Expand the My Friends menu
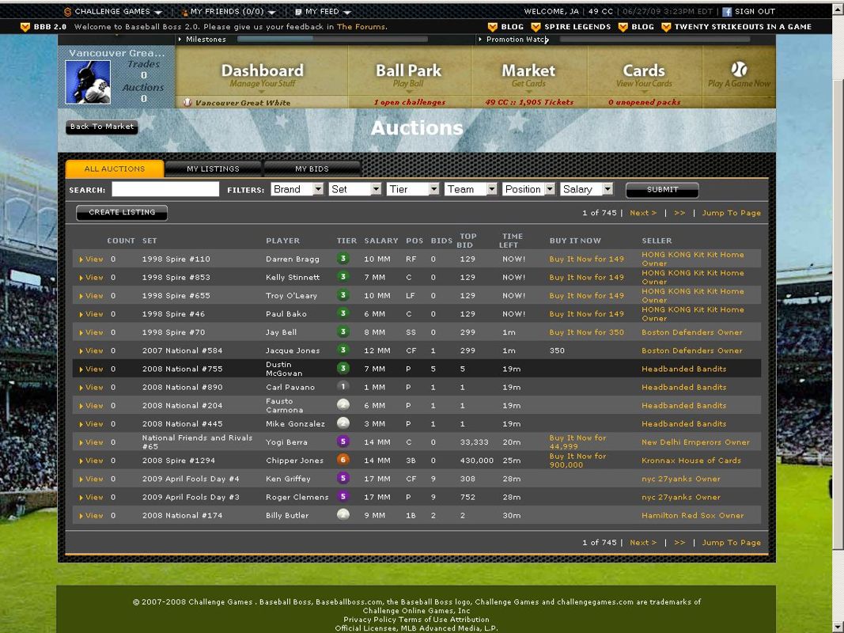The width and height of the screenshot is (844, 633). (x=229, y=12)
